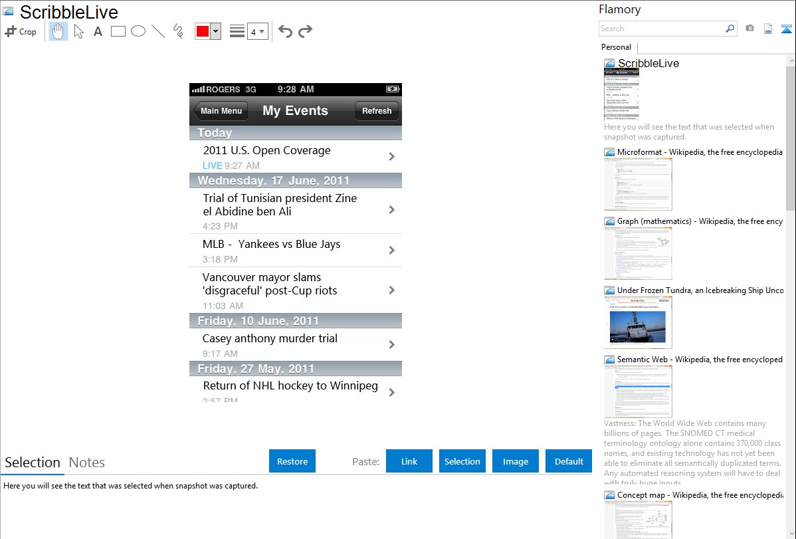The height and width of the screenshot is (539, 796).
Task: Activate the hand pan tool
Action: tap(58, 31)
